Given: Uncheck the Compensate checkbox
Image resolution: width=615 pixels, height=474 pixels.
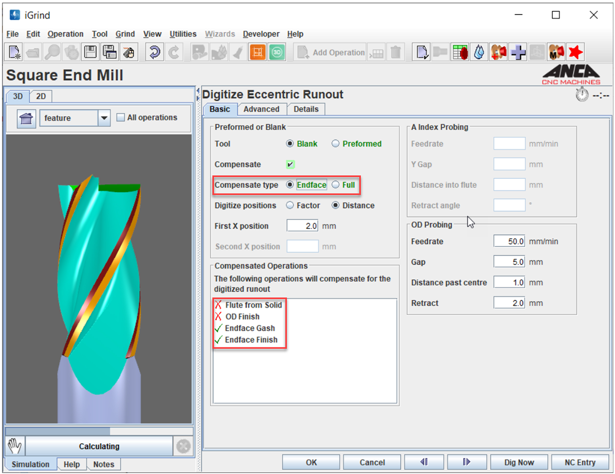Looking at the screenshot, I should pos(290,164).
